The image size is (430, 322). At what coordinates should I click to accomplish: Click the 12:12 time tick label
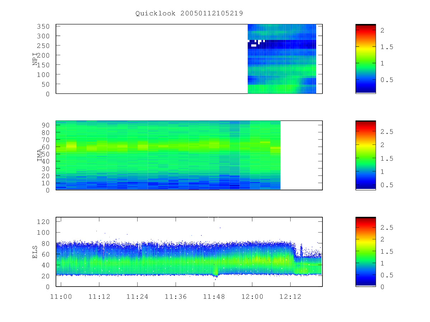(290, 297)
